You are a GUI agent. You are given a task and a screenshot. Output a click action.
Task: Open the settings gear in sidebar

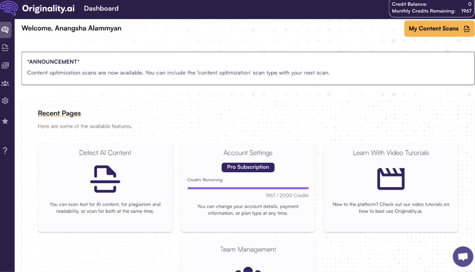(5, 101)
